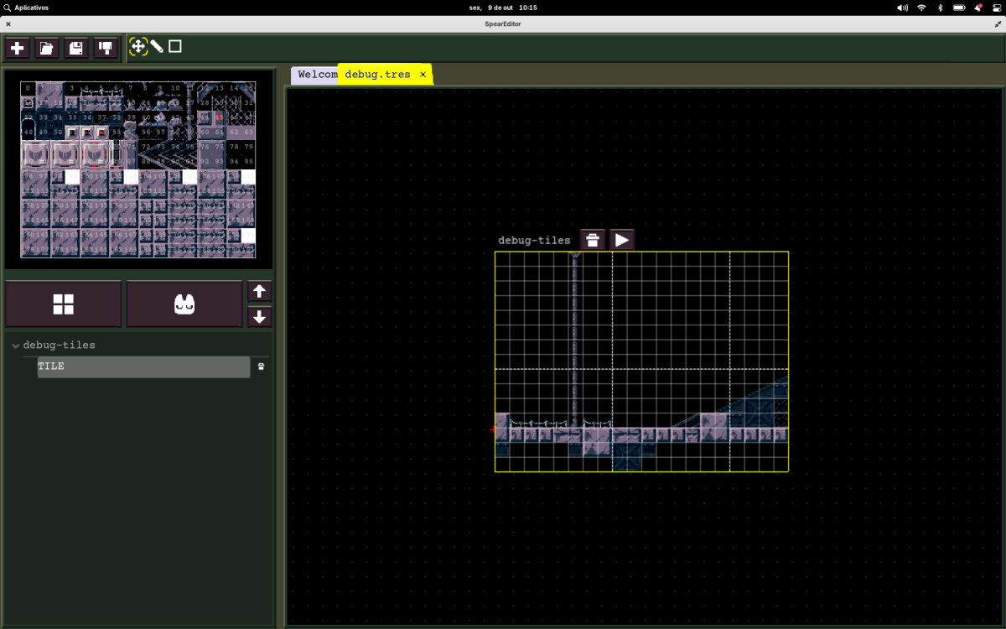
Task: Click the debug-tiles label above the room
Action: pos(534,241)
